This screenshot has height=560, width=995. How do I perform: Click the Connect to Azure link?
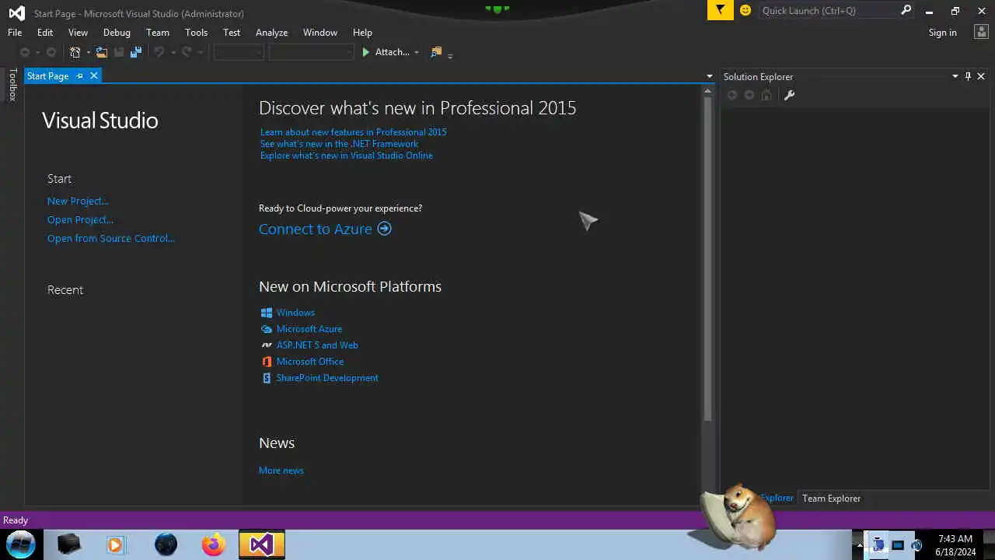[316, 229]
